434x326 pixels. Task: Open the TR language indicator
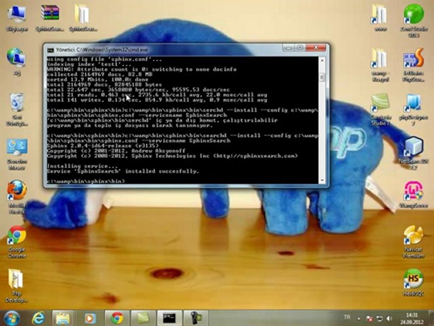[x=347, y=317]
